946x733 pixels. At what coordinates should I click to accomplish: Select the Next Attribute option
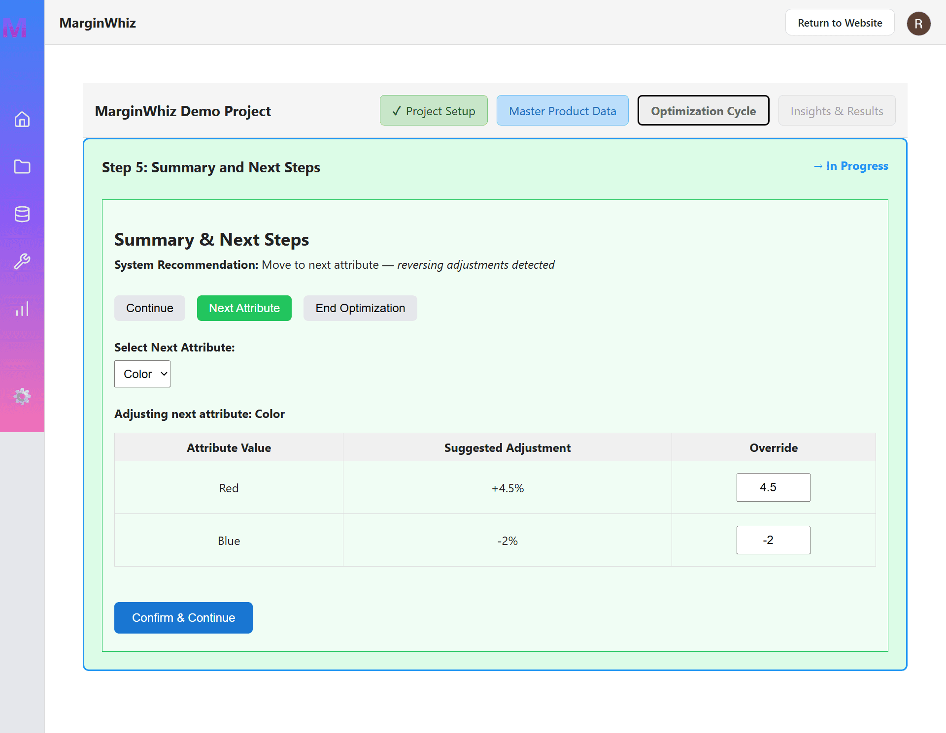click(244, 308)
